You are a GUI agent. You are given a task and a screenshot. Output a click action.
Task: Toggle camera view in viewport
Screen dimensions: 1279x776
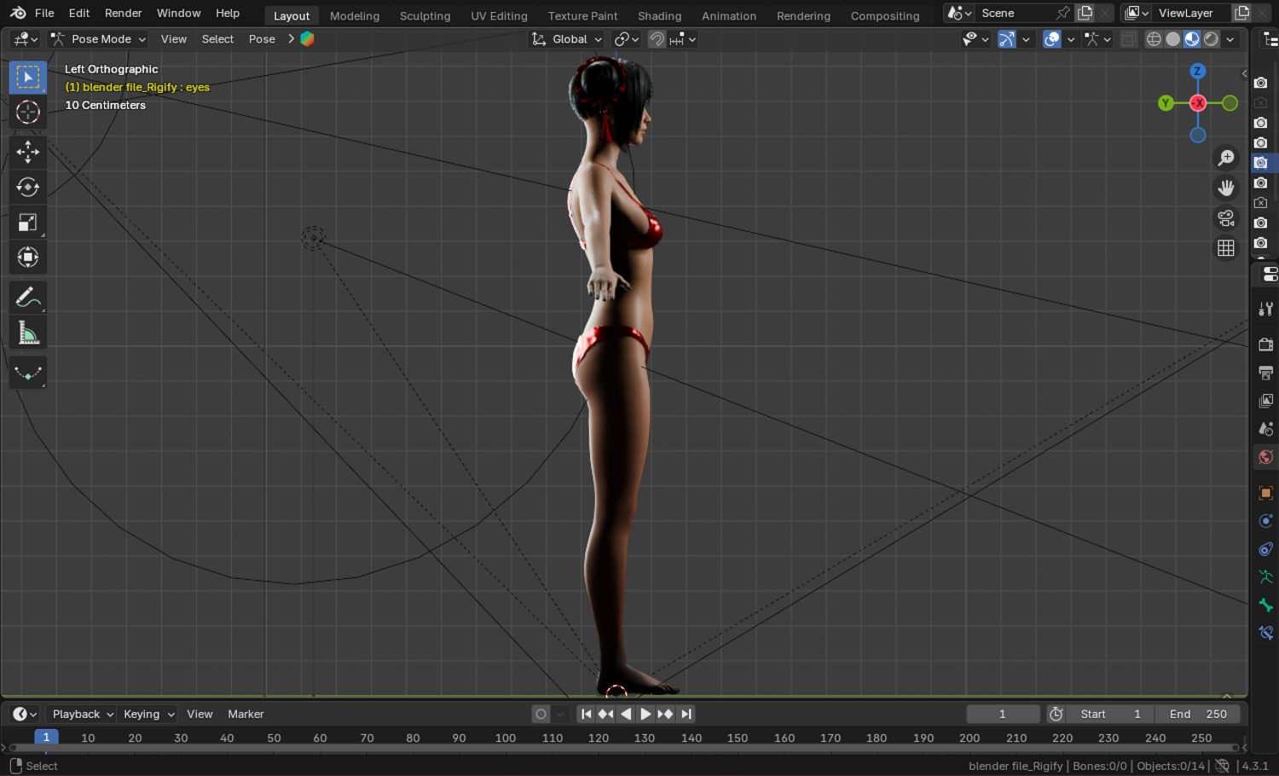point(1226,218)
